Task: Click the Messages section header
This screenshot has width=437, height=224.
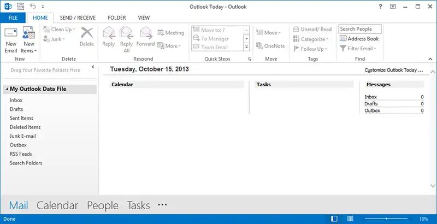Action: pos(394,85)
